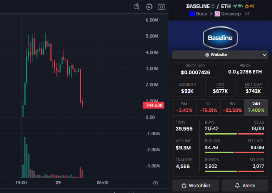Image resolution: width=272 pixels, height=193 pixels.
Task: Click the buys/sells ratio bar
Action: pyautogui.click(x=234, y=134)
